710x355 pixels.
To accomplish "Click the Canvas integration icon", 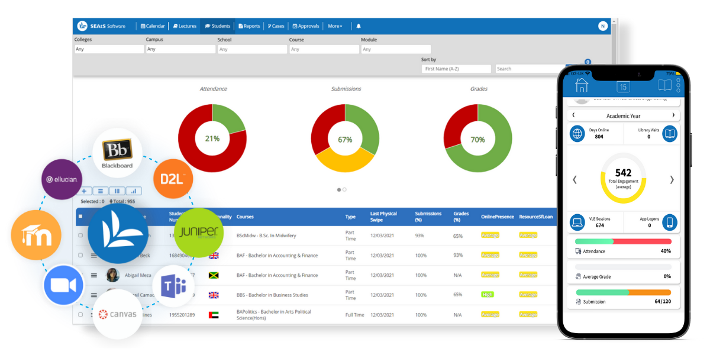I will [x=117, y=314].
